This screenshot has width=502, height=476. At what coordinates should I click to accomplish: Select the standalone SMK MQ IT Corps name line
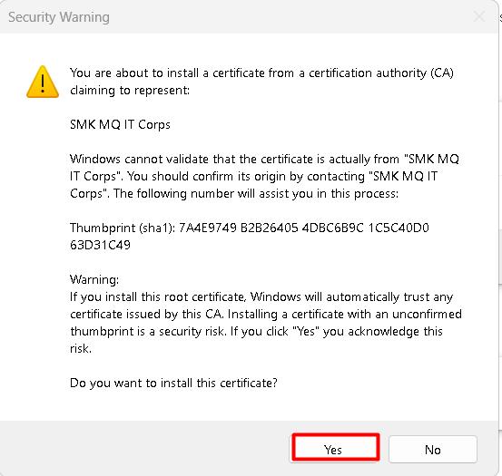(120, 124)
